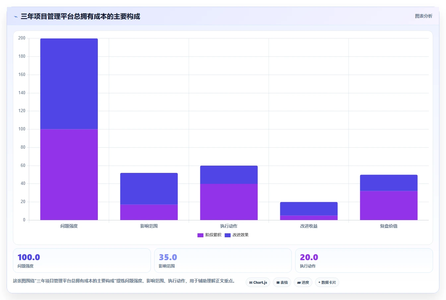
Task: Click the blue segment of the 影响范围 bar
Action: [149, 189]
